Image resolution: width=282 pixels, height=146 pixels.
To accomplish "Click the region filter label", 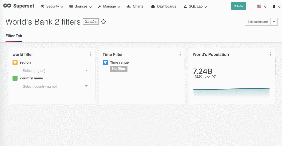I will pyautogui.click(x=25, y=62).
